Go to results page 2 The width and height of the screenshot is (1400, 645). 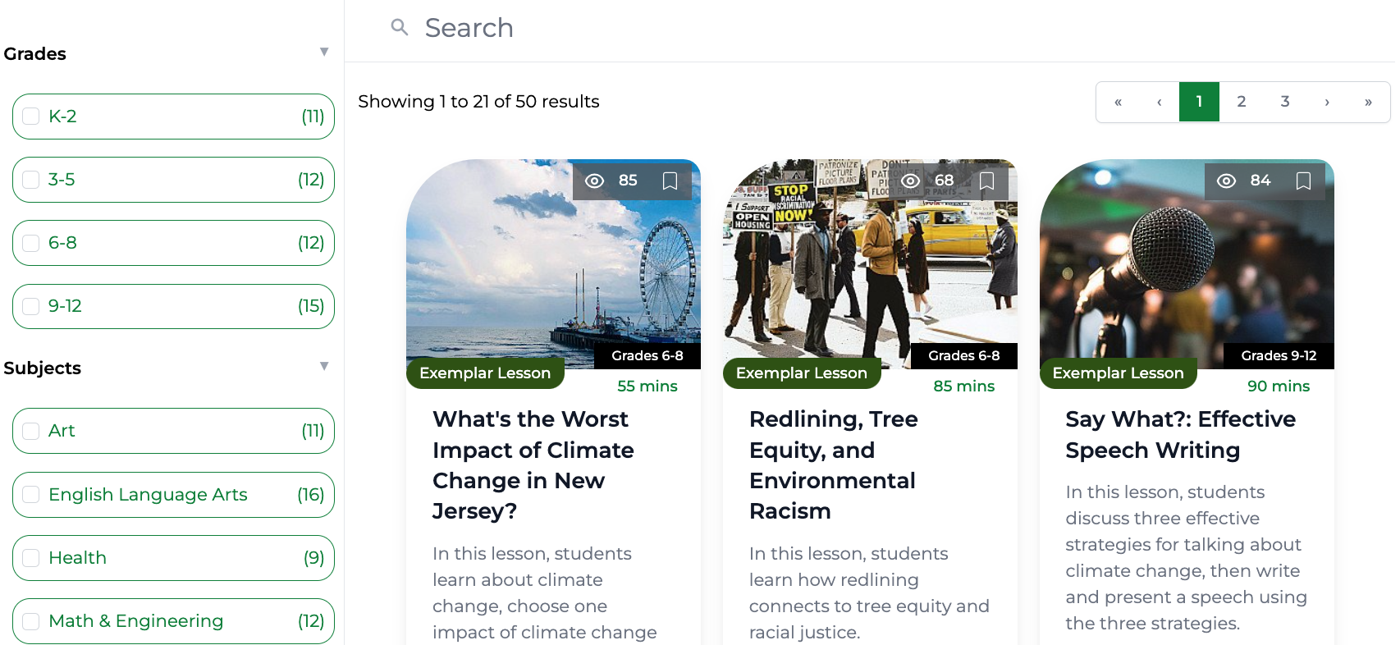point(1241,102)
